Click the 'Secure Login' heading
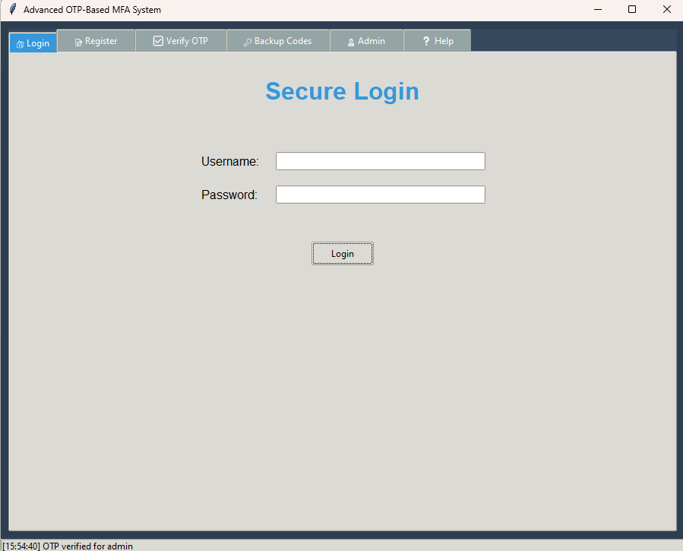The image size is (683, 551). click(x=342, y=91)
